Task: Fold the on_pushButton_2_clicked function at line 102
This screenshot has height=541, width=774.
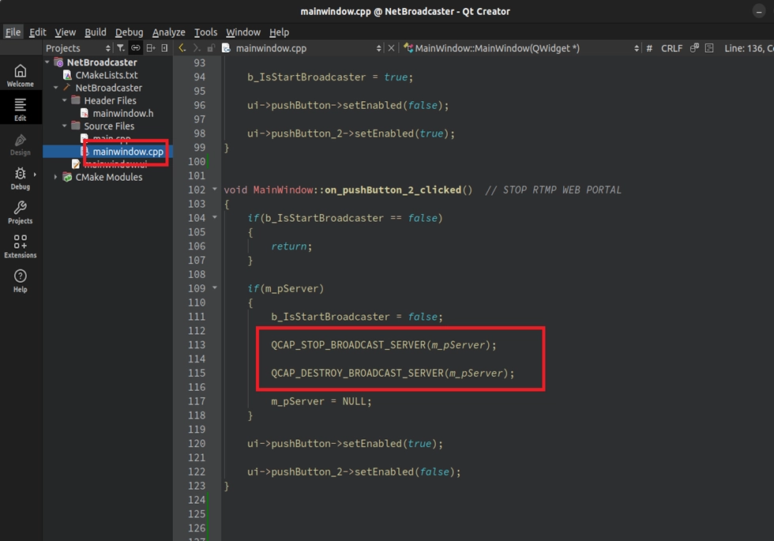Action: 215,189
